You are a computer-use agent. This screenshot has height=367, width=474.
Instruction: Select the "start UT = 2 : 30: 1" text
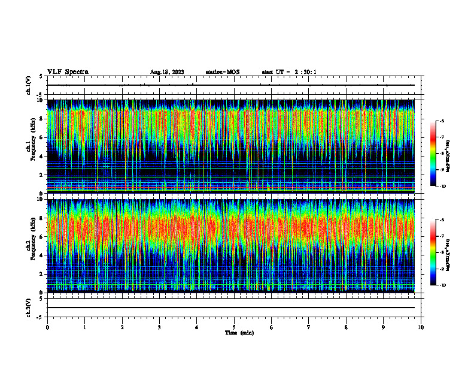point(289,72)
